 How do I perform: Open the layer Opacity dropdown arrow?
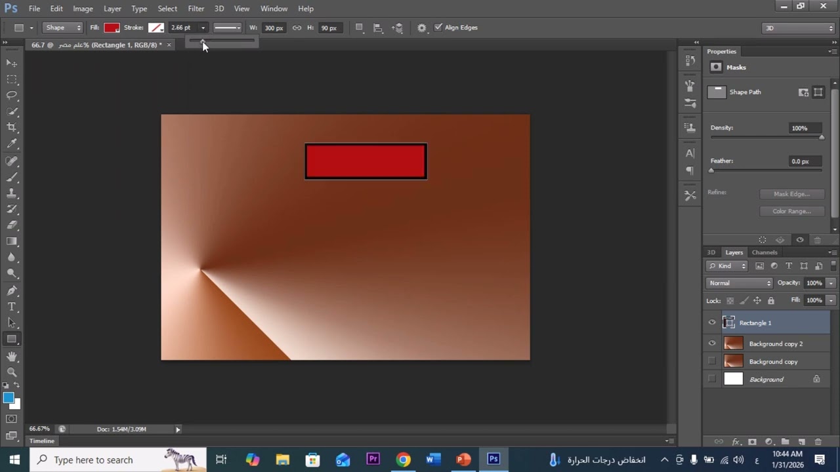(x=831, y=283)
